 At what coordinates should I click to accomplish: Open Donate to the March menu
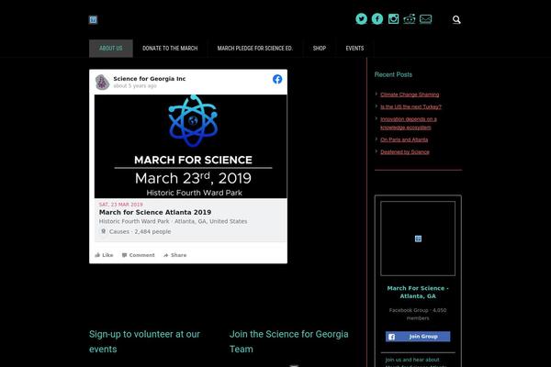pos(170,48)
